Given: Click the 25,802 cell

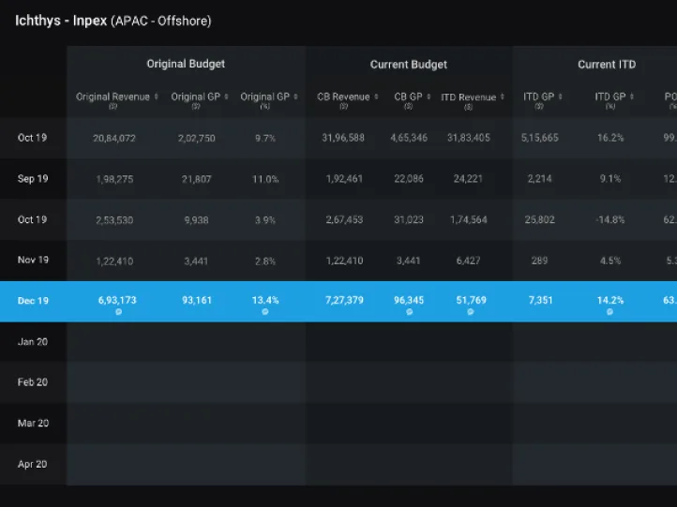Looking at the screenshot, I should (540, 219).
